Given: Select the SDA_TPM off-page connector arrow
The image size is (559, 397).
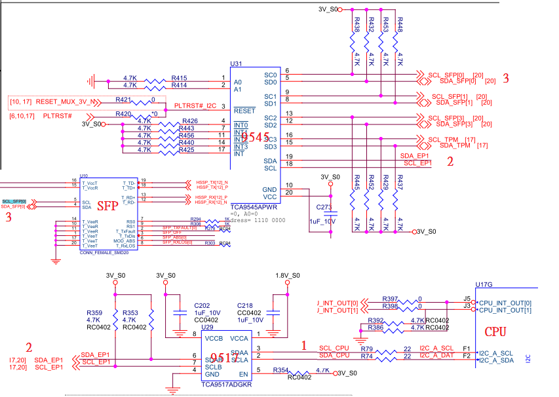Looking at the screenshot, I should [x=423, y=144].
